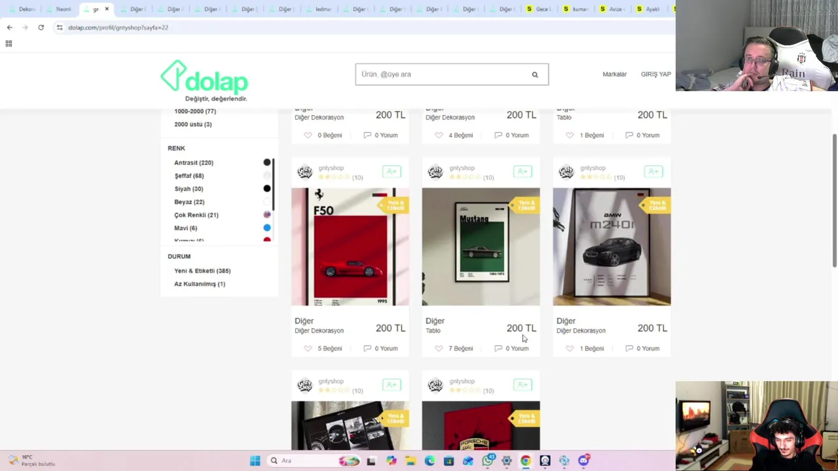Select the Mavi blue color swatch

point(267,228)
